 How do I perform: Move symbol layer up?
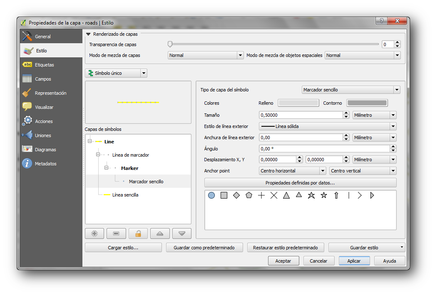(160, 234)
